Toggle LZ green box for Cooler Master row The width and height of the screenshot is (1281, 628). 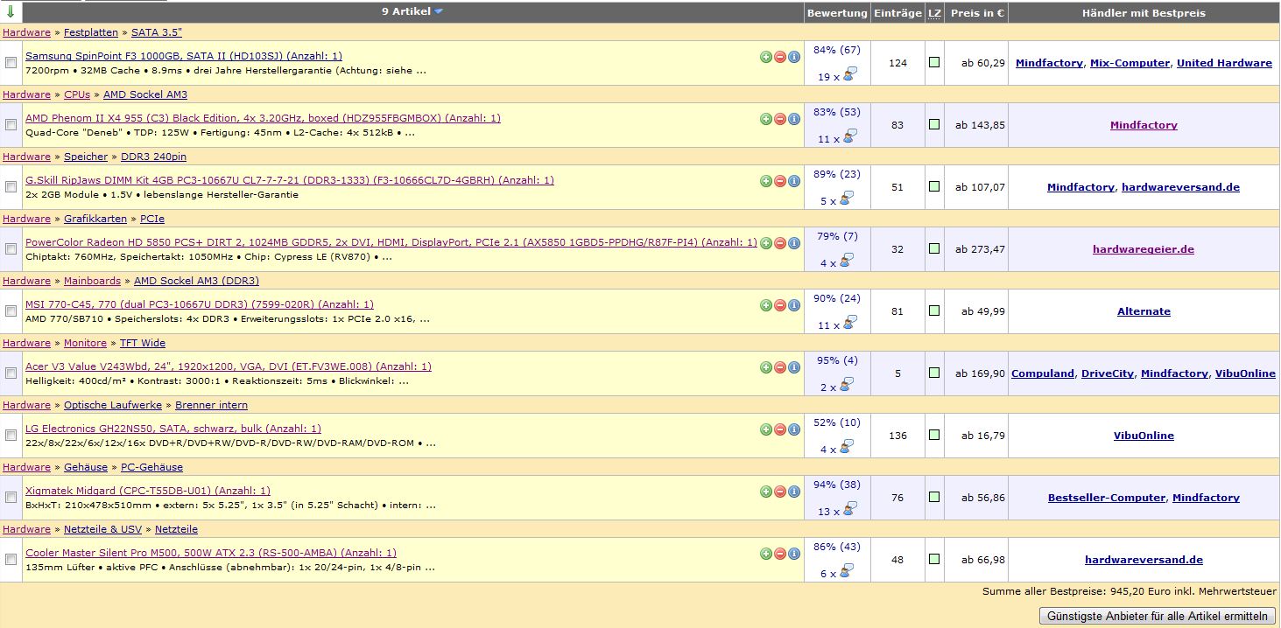pos(934,560)
